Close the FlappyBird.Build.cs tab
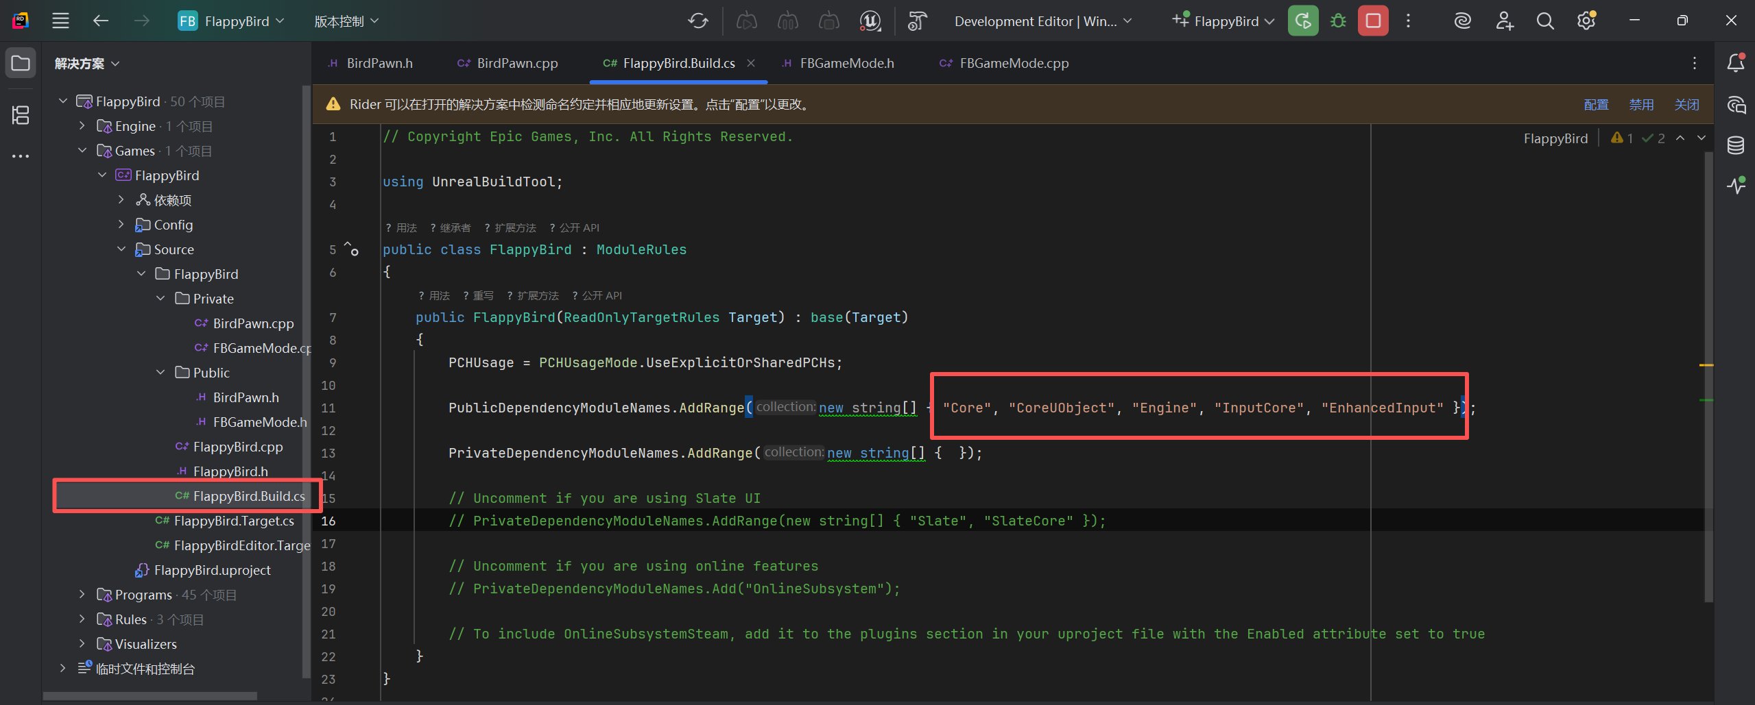Screen dimensions: 1755x705 (x=751, y=63)
